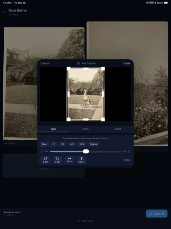The width and height of the screenshot is (171, 229).
Task: Click the 'Drag the handles' hint text
Action: click(x=85, y=138)
